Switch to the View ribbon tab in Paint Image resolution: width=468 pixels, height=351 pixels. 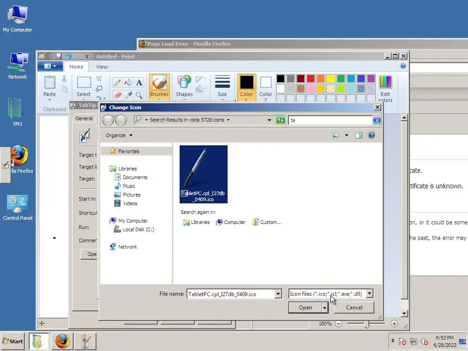click(x=101, y=67)
